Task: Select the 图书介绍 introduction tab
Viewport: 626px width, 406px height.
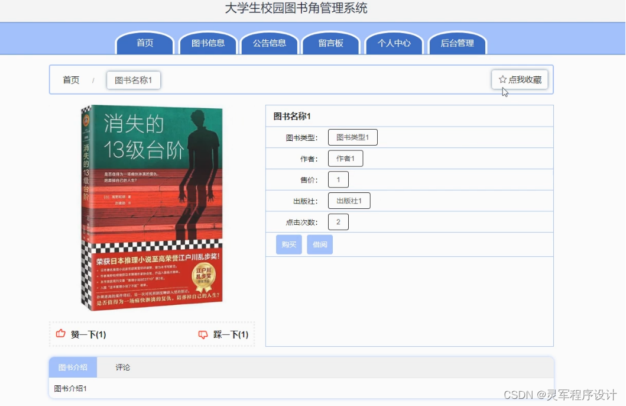Action: [x=73, y=367]
